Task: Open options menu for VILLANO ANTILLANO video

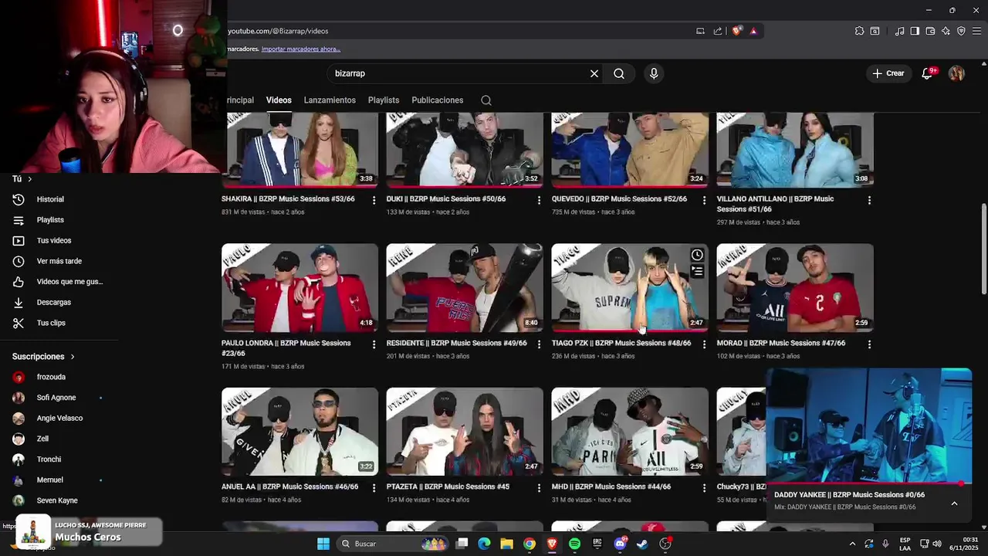Action: click(869, 200)
